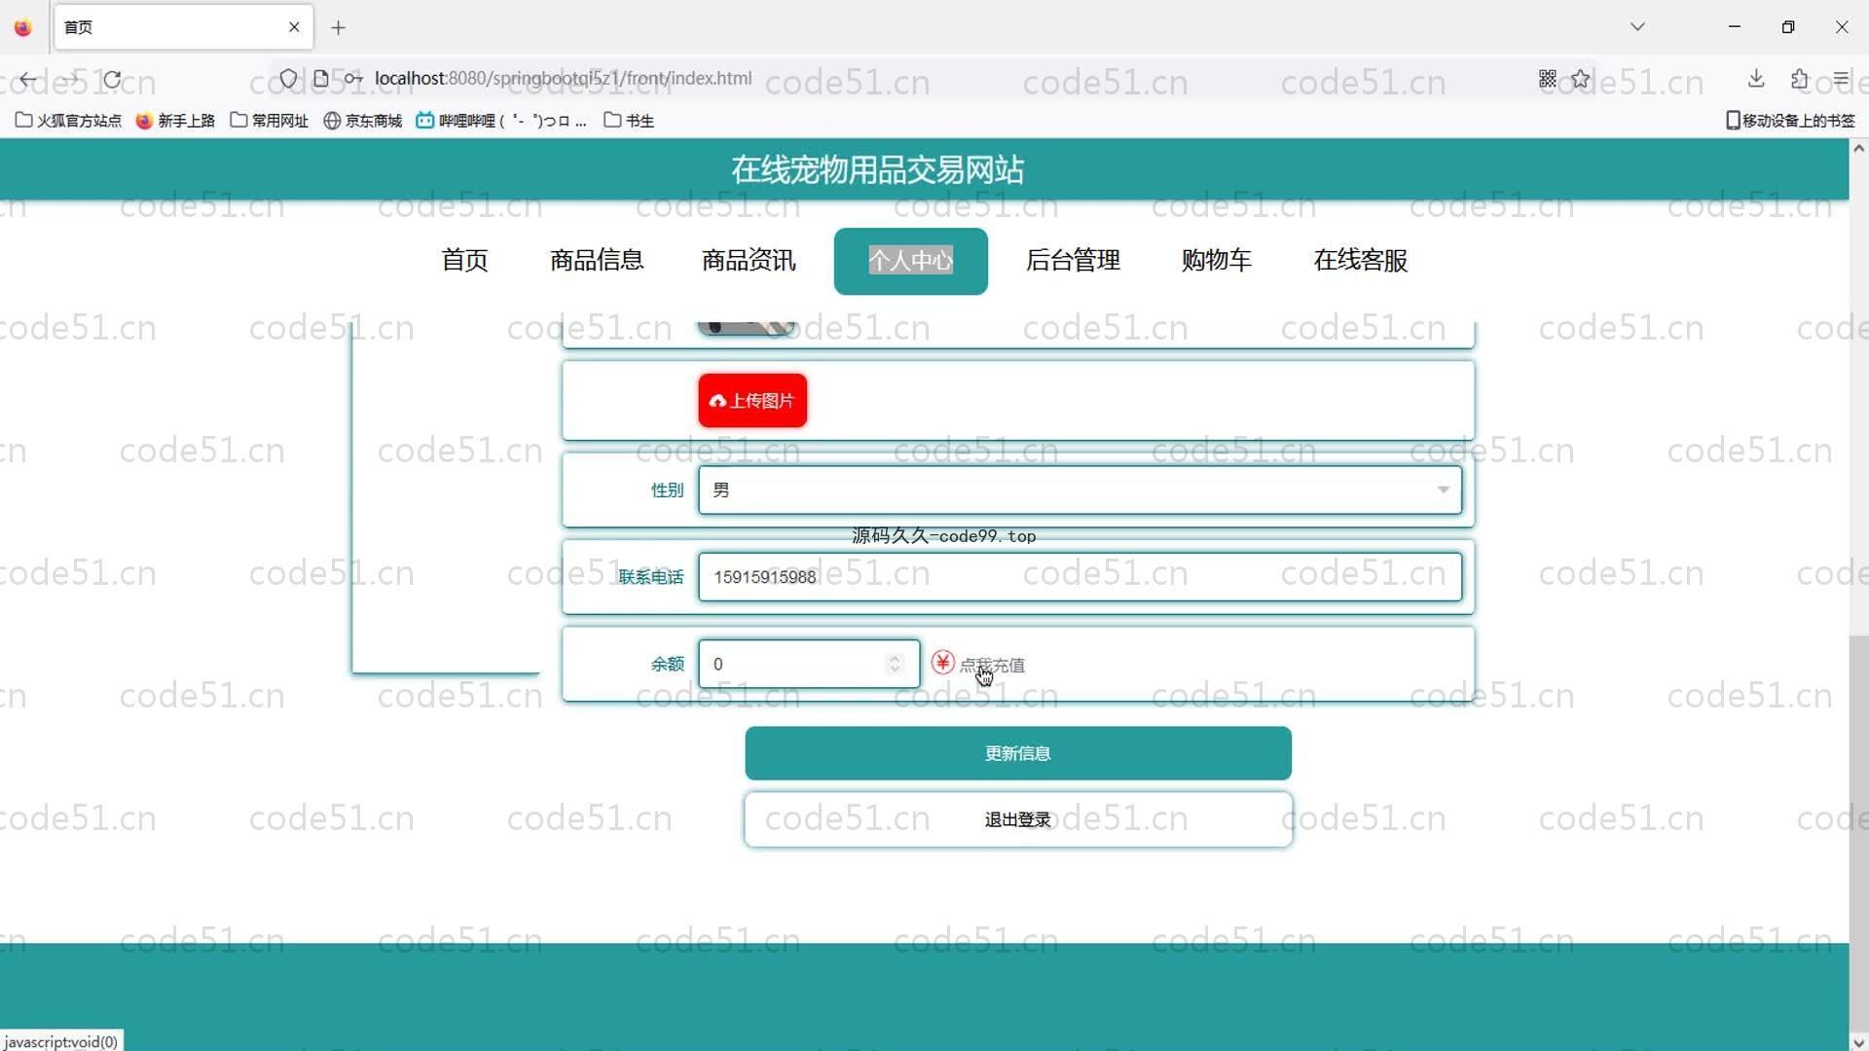The height and width of the screenshot is (1051, 1869).
Task: Click the 退出登录 logout button
Action: click(1018, 819)
